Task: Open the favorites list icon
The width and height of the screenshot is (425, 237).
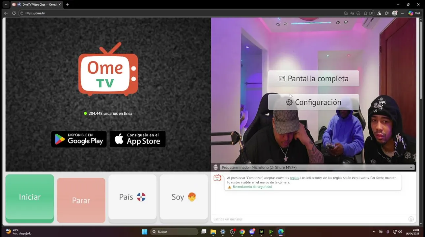Action: tap(387, 13)
